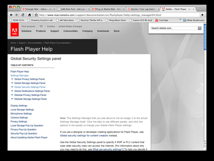Click the Contact link in header
Screen dimensions: 214x161
[x=51, y=26]
